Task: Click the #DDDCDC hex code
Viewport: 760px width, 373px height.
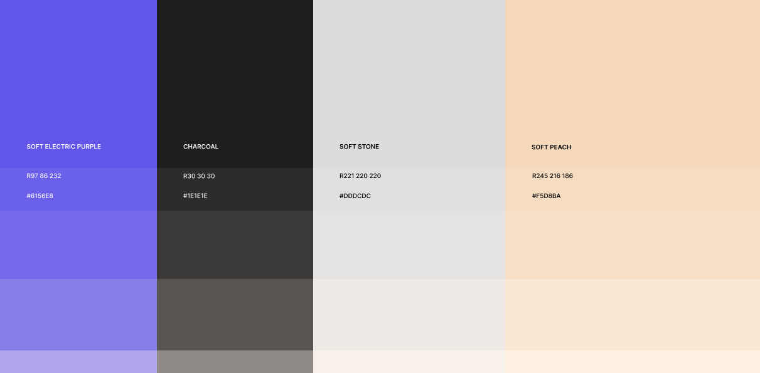Action: pos(355,196)
